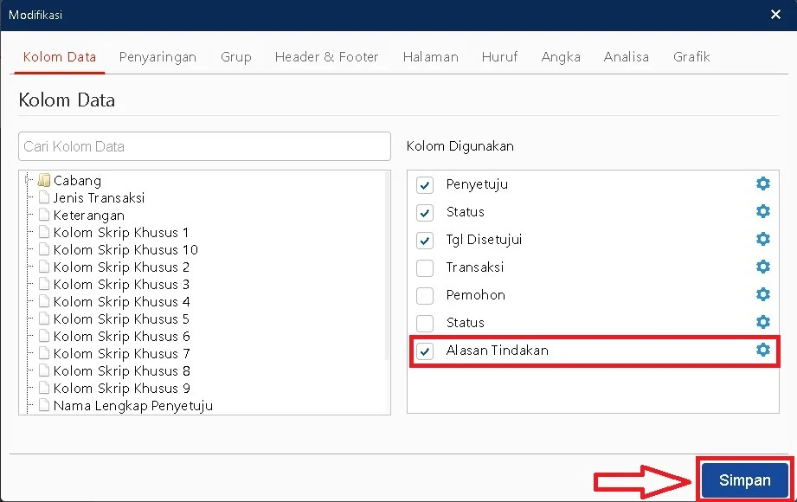Open gear settings for Transaksi column
Viewport: 797px width, 502px height.
pyautogui.click(x=762, y=267)
